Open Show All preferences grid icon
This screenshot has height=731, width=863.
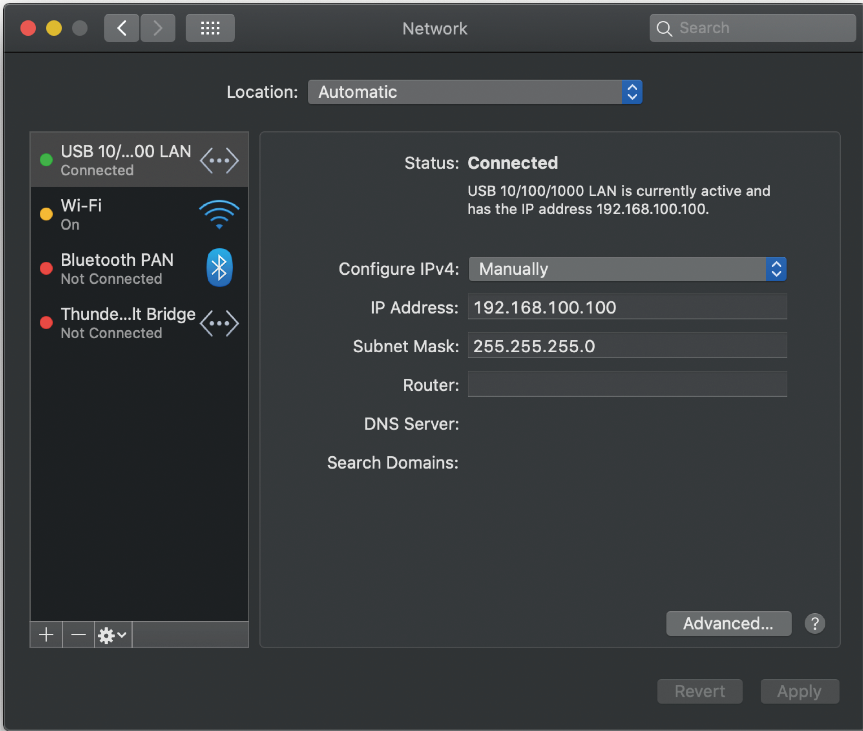coord(210,28)
